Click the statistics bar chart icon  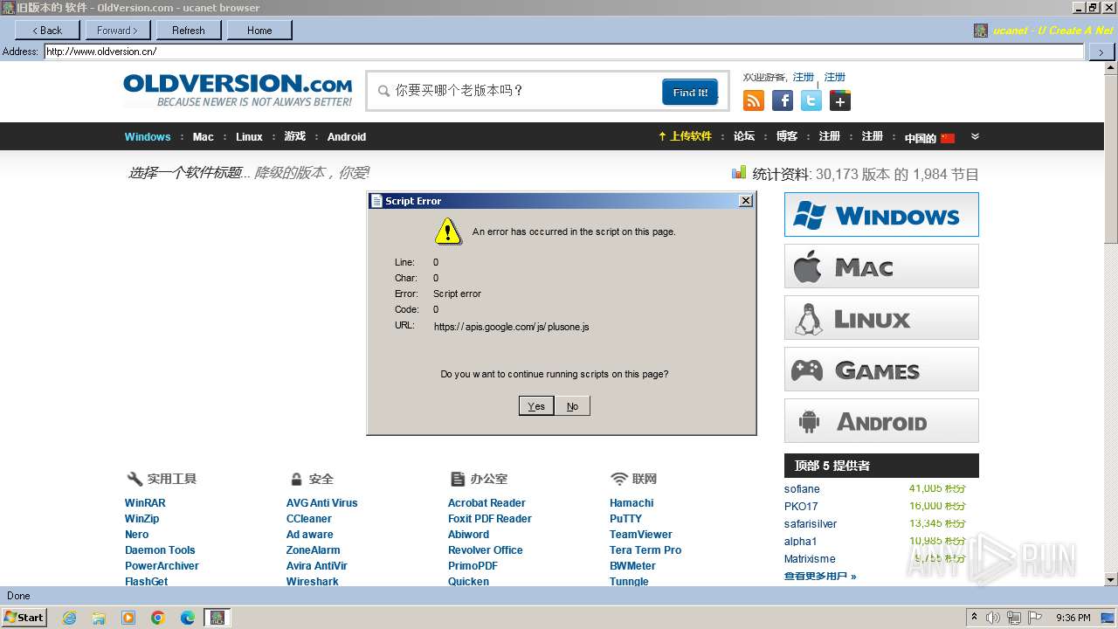[739, 173]
